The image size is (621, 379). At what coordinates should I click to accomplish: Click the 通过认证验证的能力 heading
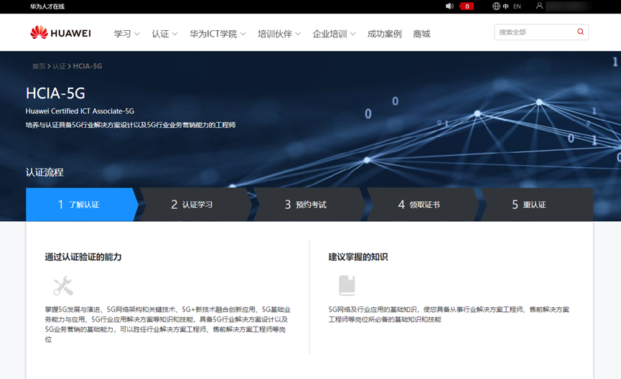point(83,257)
